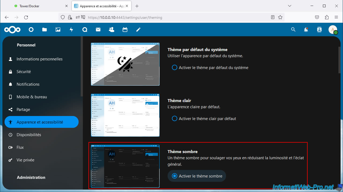Open the Mail envelope icon
The width and height of the screenshot is (343, 192).
click(98, 30)
